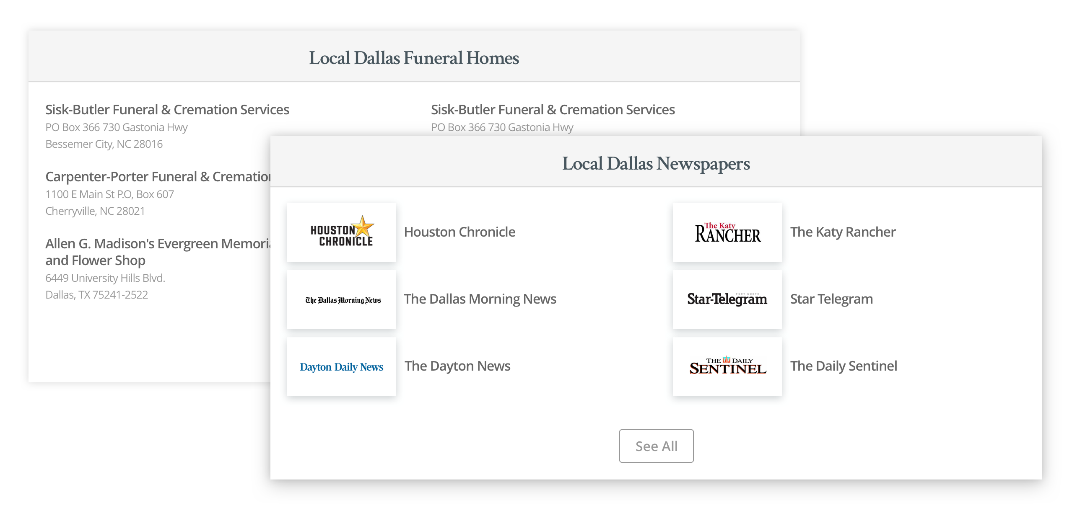The width and height of the screenshot is (1072, 513).
Task: Open the Dayton Daily News logo thumbnail
Action: (x=341, y=366)
